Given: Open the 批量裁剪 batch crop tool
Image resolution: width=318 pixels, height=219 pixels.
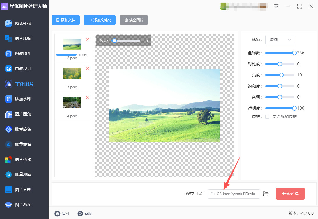Looking at the screenshot, I should 18,175.
